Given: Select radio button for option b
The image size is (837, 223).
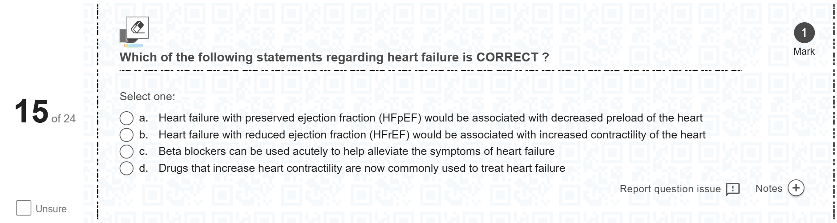Looking at the screenshot, I should tap(126, 135).
